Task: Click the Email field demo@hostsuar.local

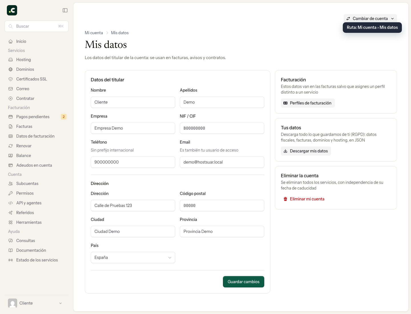Action: [x=222, y=162]
